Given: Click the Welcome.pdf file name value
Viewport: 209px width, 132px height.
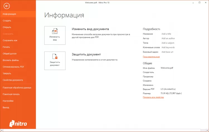Looking at the screenshot, I should (167, 68).
